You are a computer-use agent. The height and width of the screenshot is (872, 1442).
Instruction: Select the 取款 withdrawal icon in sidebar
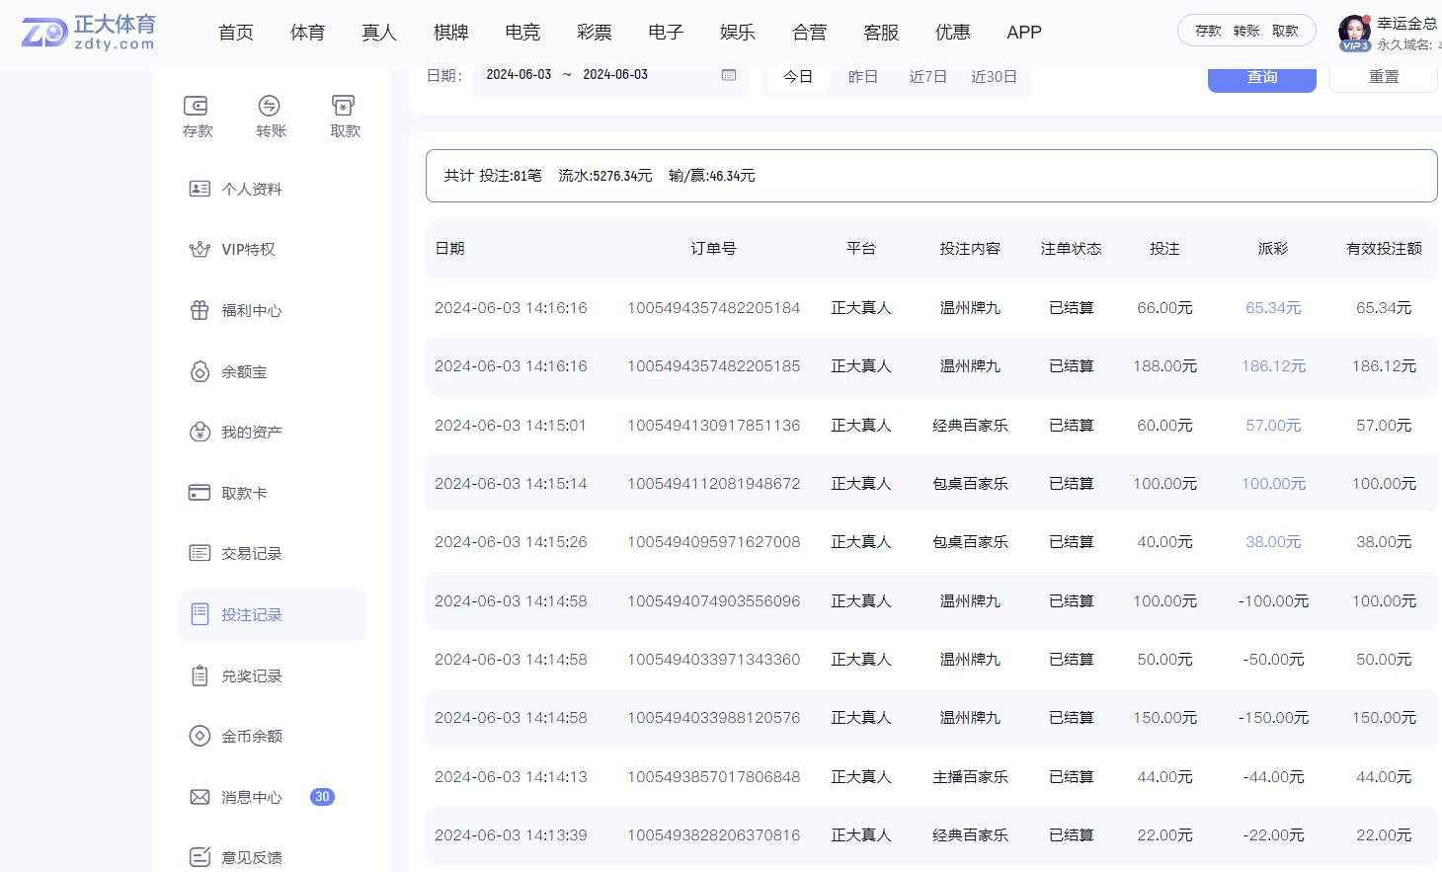click(x=344, y=115)
